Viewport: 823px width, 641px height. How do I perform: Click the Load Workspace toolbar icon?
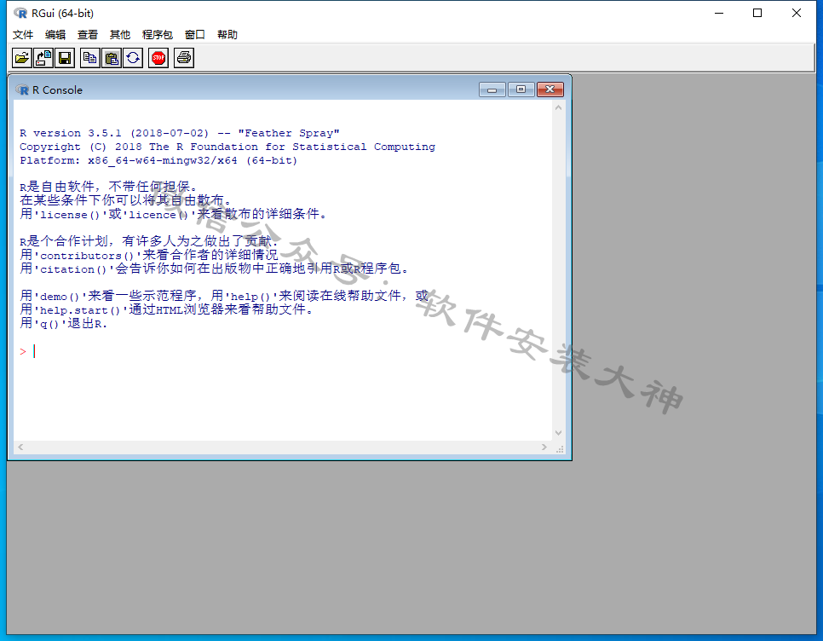coord(43,58)
